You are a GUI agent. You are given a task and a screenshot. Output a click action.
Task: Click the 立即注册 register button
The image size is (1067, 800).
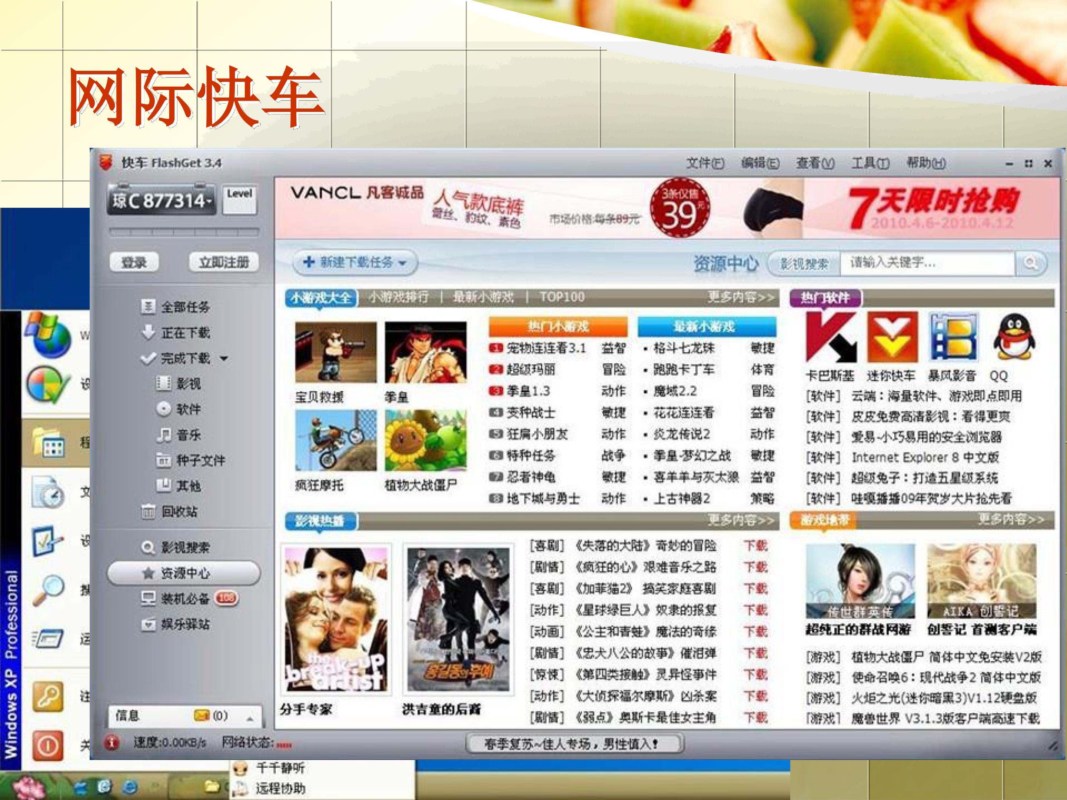tap(224, 262)
